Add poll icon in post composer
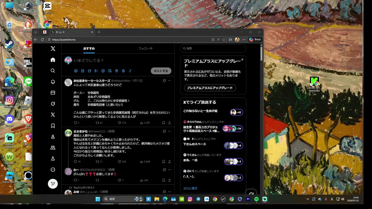The image size is (372, 209). click(96, 71)
